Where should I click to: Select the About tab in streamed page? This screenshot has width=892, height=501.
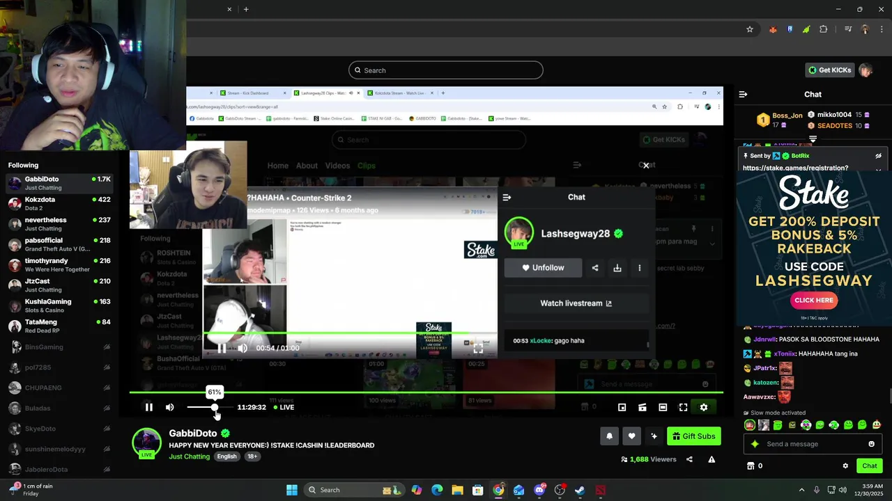307,166
